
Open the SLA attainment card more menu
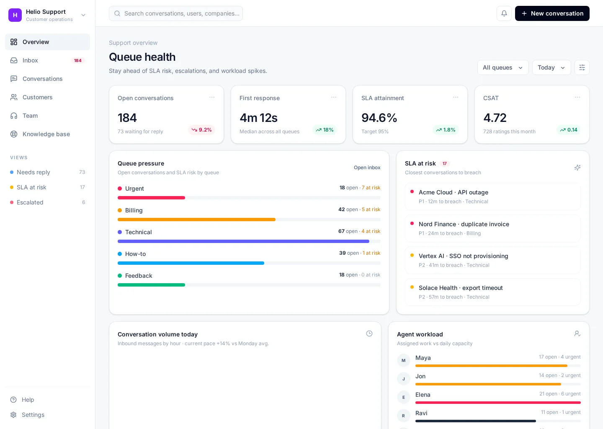(456, 97)
